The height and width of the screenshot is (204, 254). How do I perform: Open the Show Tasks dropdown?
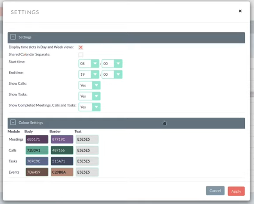(89, 96)
